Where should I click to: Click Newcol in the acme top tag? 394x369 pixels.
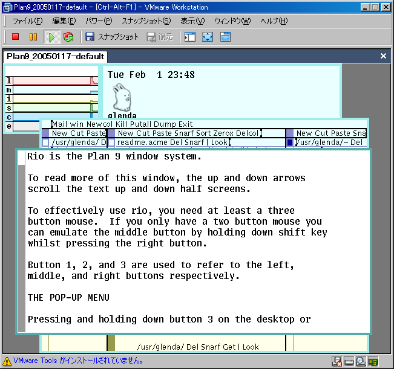99,124
